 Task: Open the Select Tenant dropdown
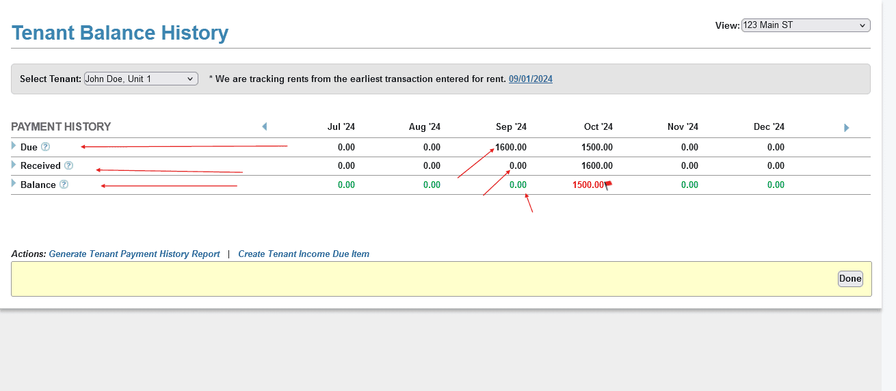[141, 79]
